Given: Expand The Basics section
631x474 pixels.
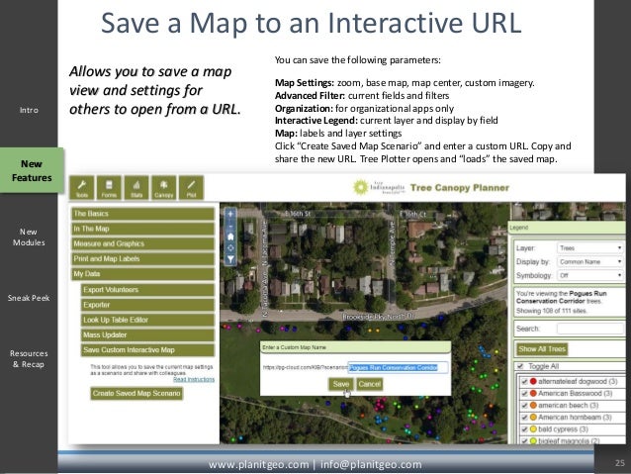Looking at the screenshot, I should click(142, 214).
